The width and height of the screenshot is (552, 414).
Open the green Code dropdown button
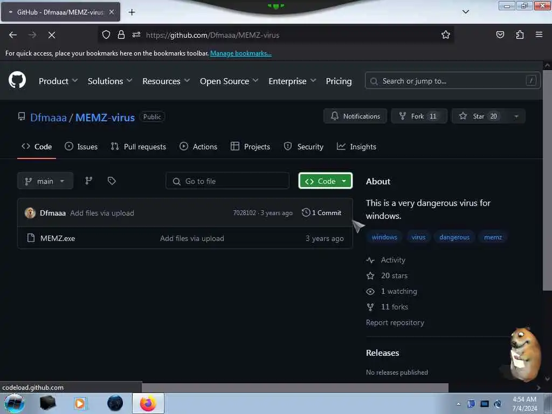click(x=325, y=181)
